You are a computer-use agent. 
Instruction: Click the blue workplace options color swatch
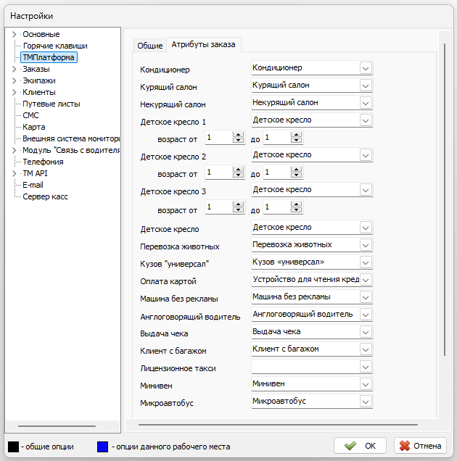tap(102, 446)
